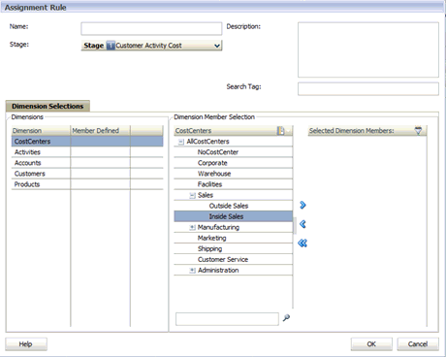Click the stage icon beside Customer Activity Cost
446x357 pixels.
[111, 46]
